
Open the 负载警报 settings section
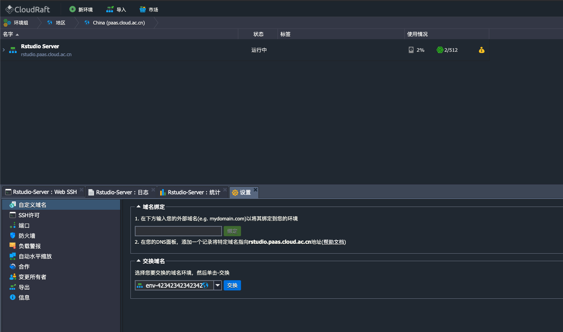61,246
